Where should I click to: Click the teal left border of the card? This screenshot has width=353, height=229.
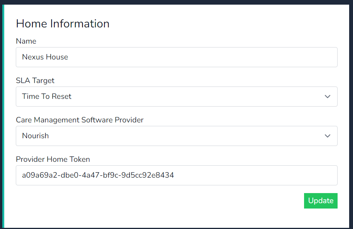pos(3,116)
